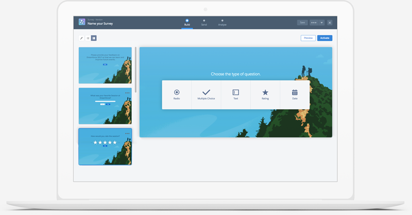Choose the Date calendar question type
The image size is (412, 215).
point(295,94)
